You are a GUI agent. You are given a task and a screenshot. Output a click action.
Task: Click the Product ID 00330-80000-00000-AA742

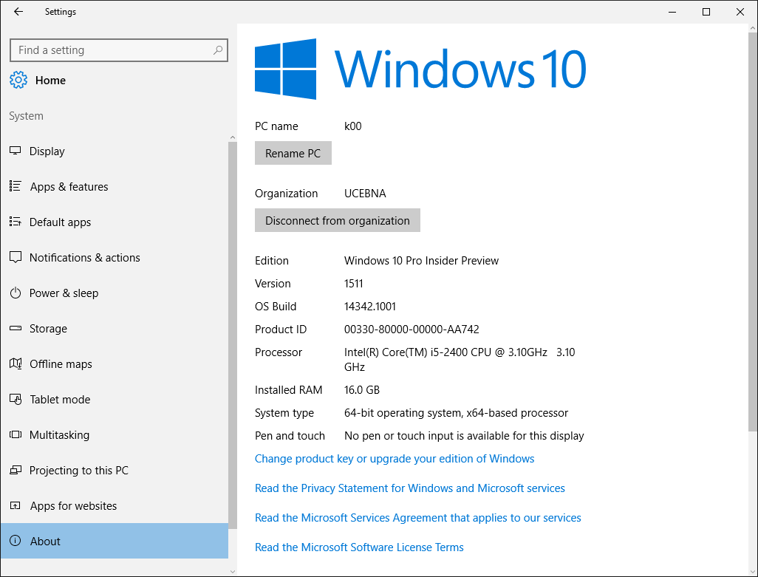pos(412,329)
